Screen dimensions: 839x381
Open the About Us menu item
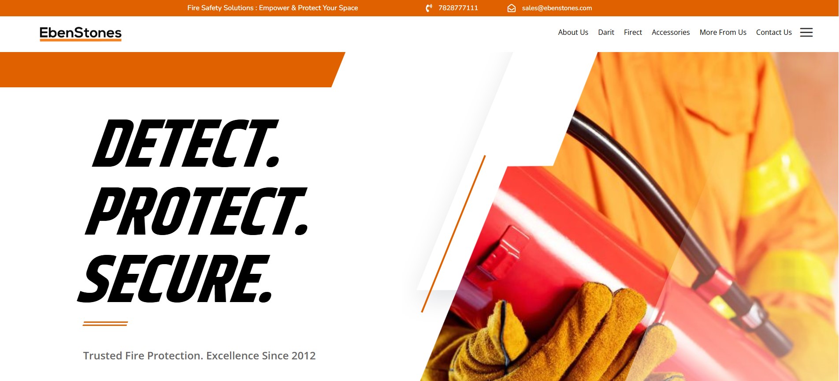573,32
